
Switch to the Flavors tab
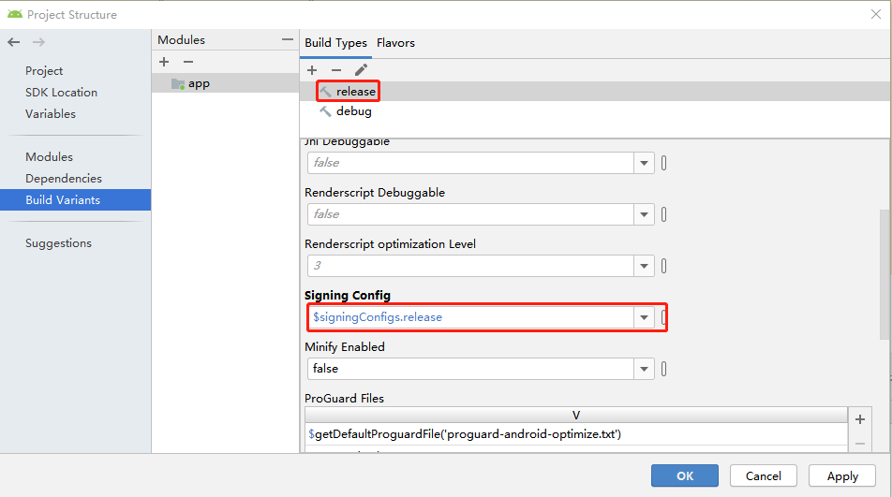pyautogui.click(x=395, y=43)
